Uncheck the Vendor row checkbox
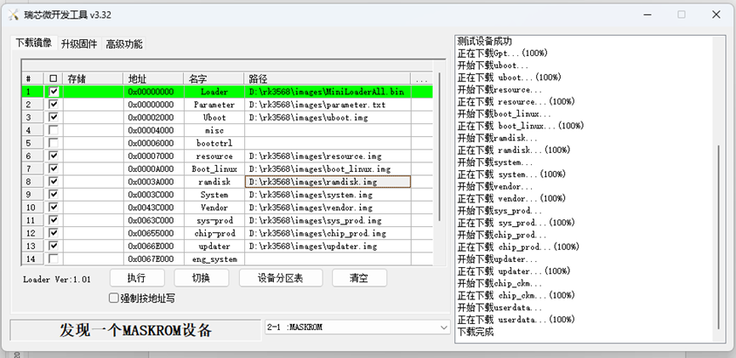Viewport: 736px width, 358px height. click(54, 207)
